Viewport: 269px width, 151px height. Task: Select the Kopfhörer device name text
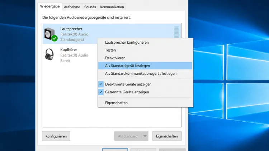pyautogui.click(x=69, y=50)
